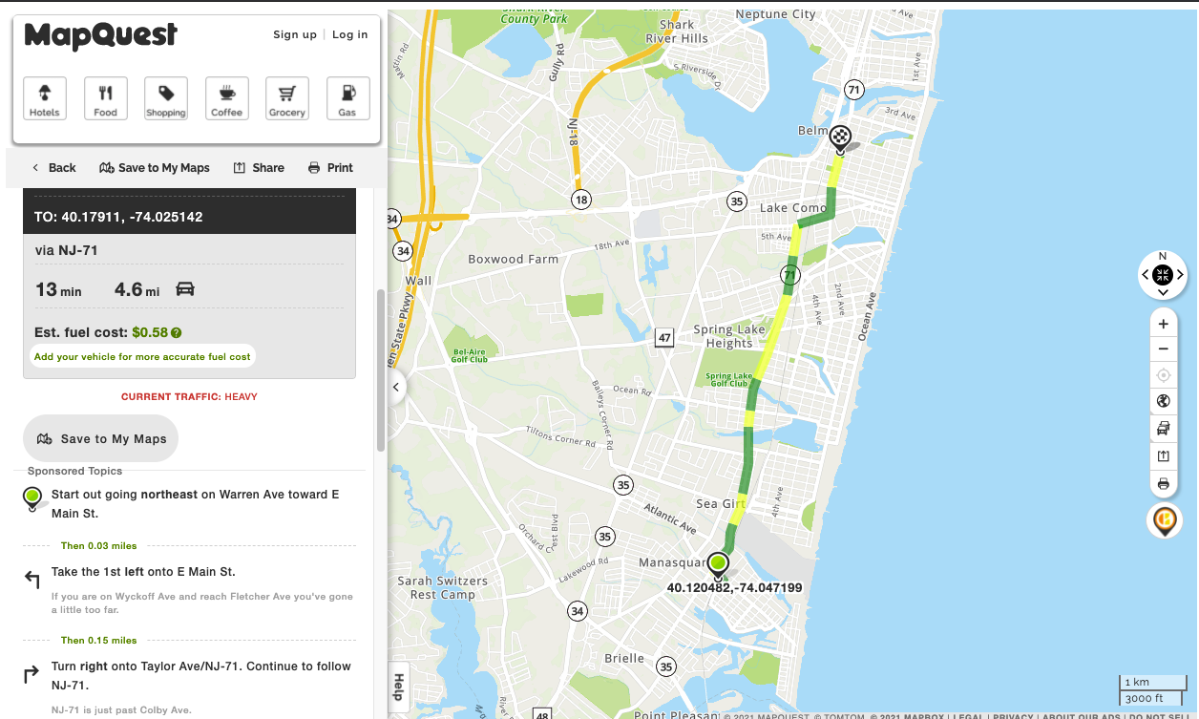Toggle traffic layer on map

(x=1163, y=429)
